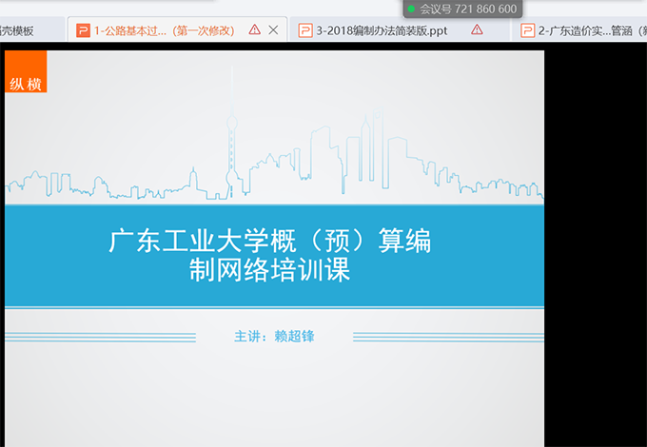Click the orange 纵横 logo on the slide

click(26, 72)
